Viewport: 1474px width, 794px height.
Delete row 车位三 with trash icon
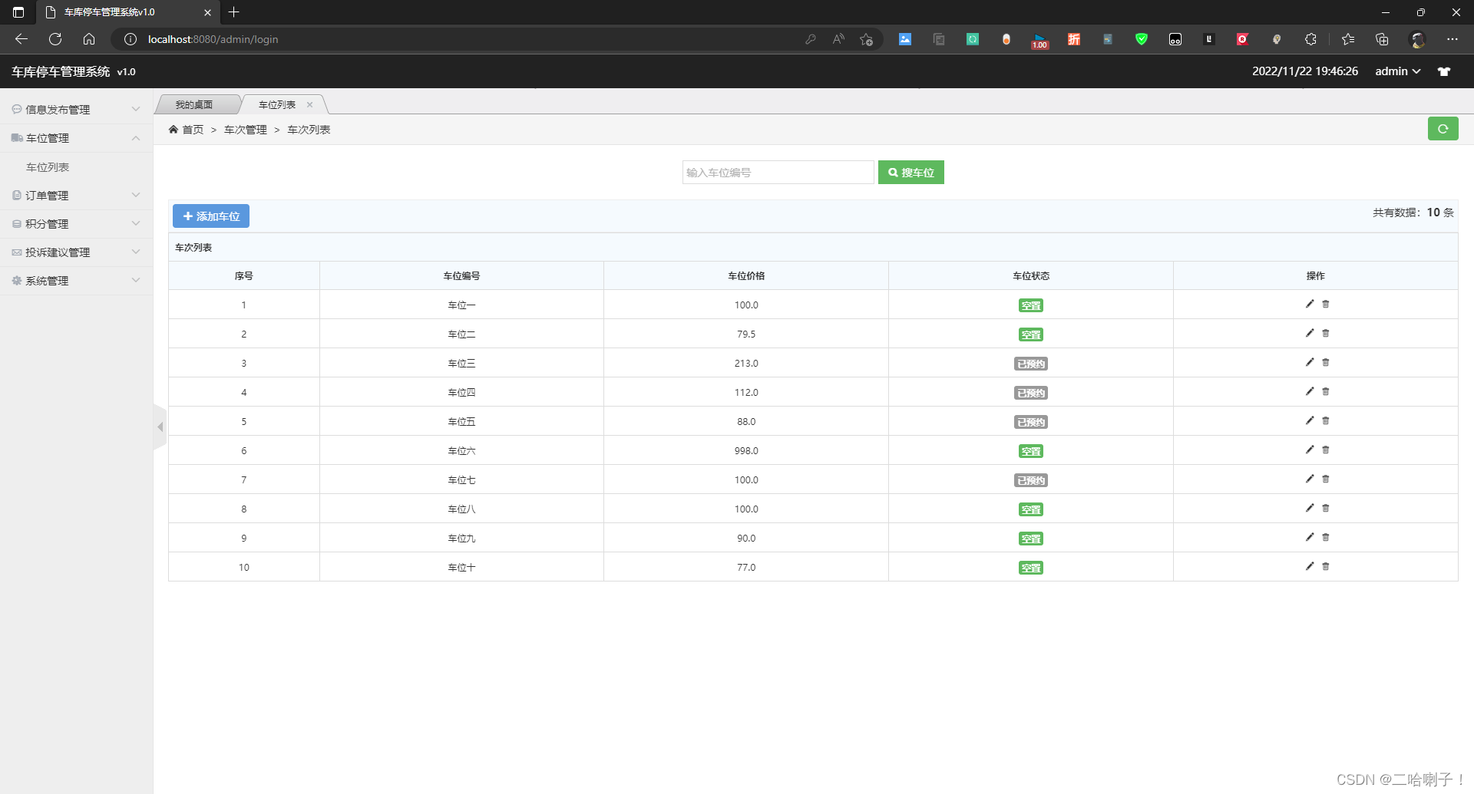[1326, 362]
